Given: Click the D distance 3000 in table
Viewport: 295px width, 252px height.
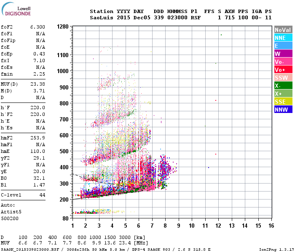Looking at the screenshot, I should coord(125,237).
